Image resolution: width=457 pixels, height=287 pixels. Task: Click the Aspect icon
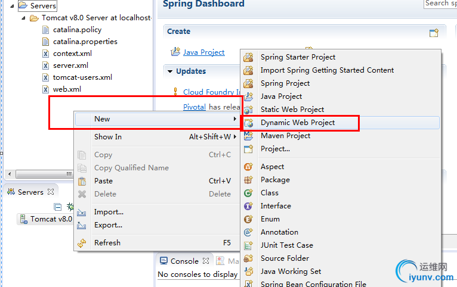[248, 167]
